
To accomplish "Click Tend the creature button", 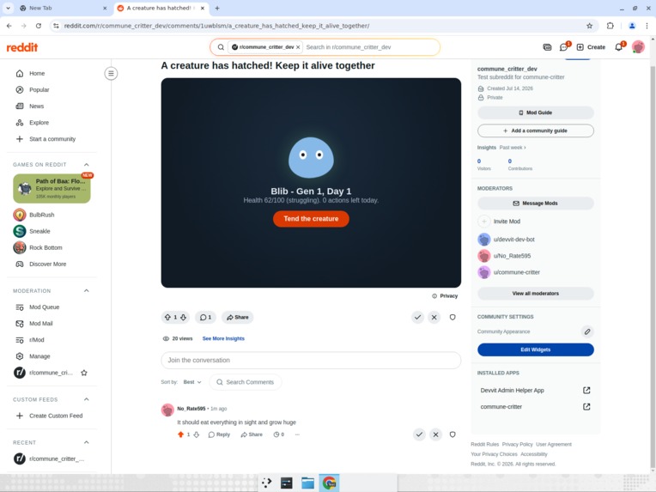I will [311, 218].
